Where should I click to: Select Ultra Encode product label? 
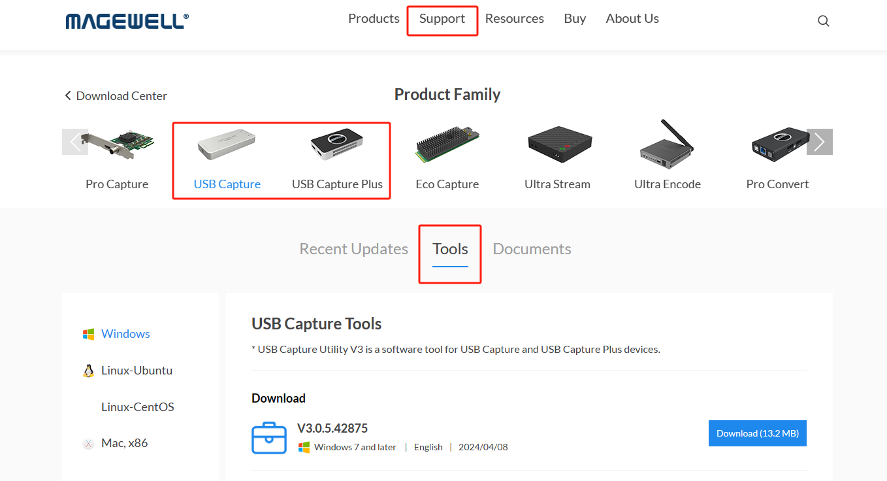pyautogui.click(x=668, y=184)
